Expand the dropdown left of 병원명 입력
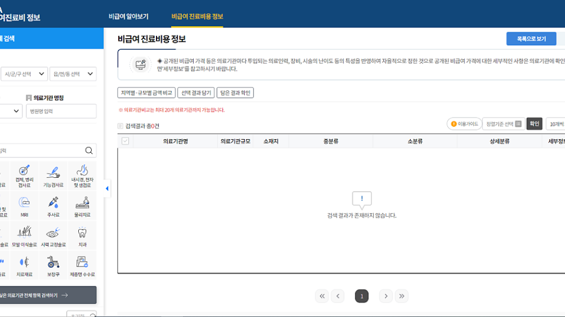The height and width of the screenshot is (317, 565). (x=11, y=111)
